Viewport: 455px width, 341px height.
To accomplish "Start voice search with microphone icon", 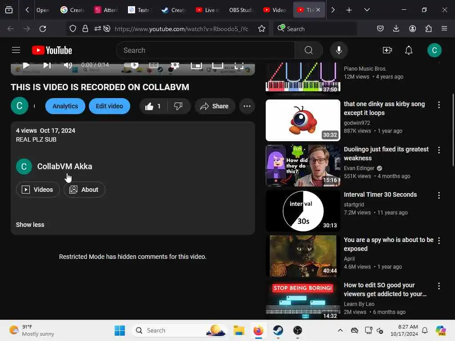I will (x=339, y=50).
